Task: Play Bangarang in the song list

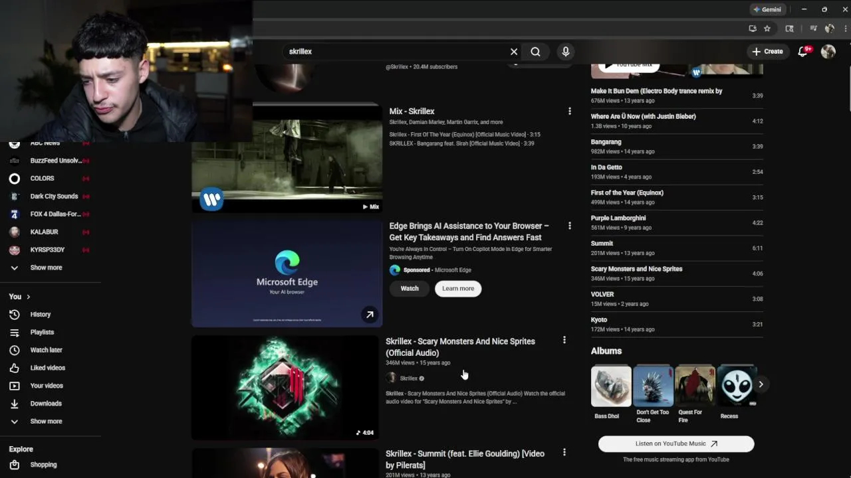Action: pos(677,146)
